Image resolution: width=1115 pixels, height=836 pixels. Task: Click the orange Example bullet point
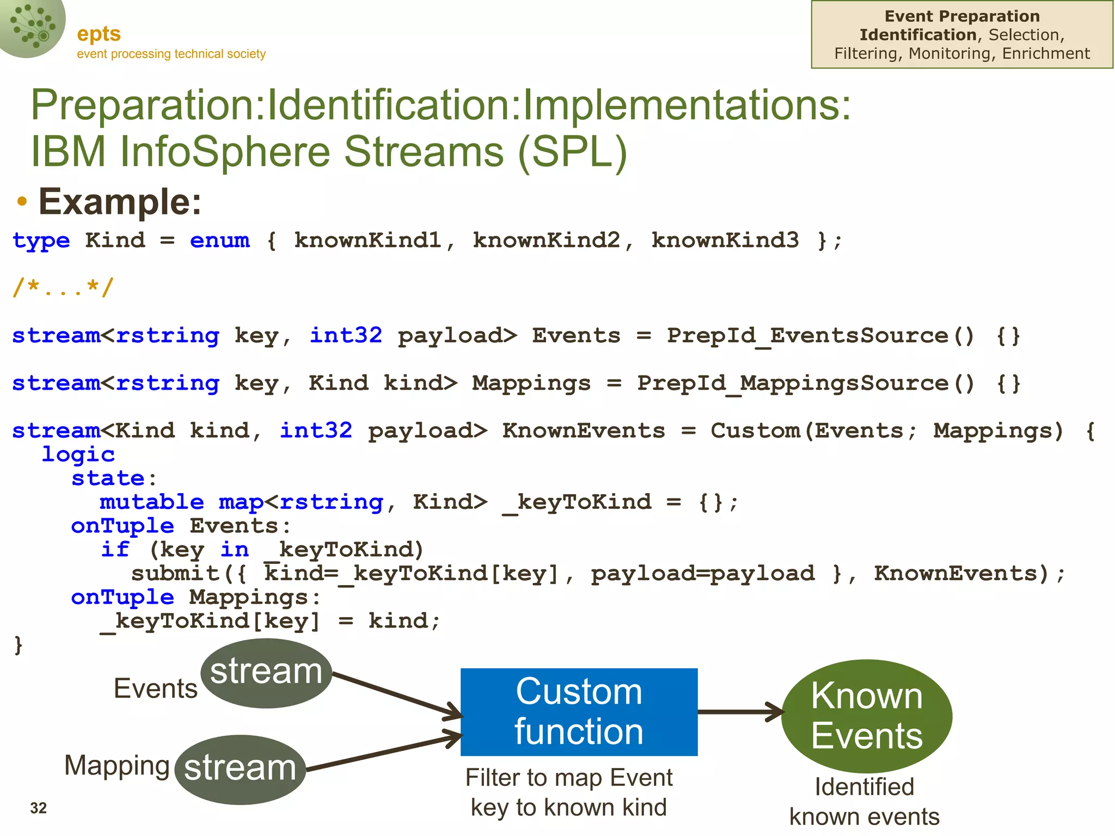coord(22,202)
